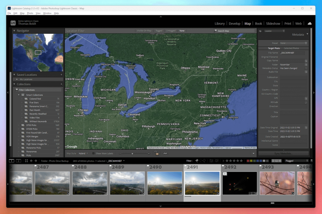
Task: Click the rating greater-or-equal symbol
Action: point(224,161)
